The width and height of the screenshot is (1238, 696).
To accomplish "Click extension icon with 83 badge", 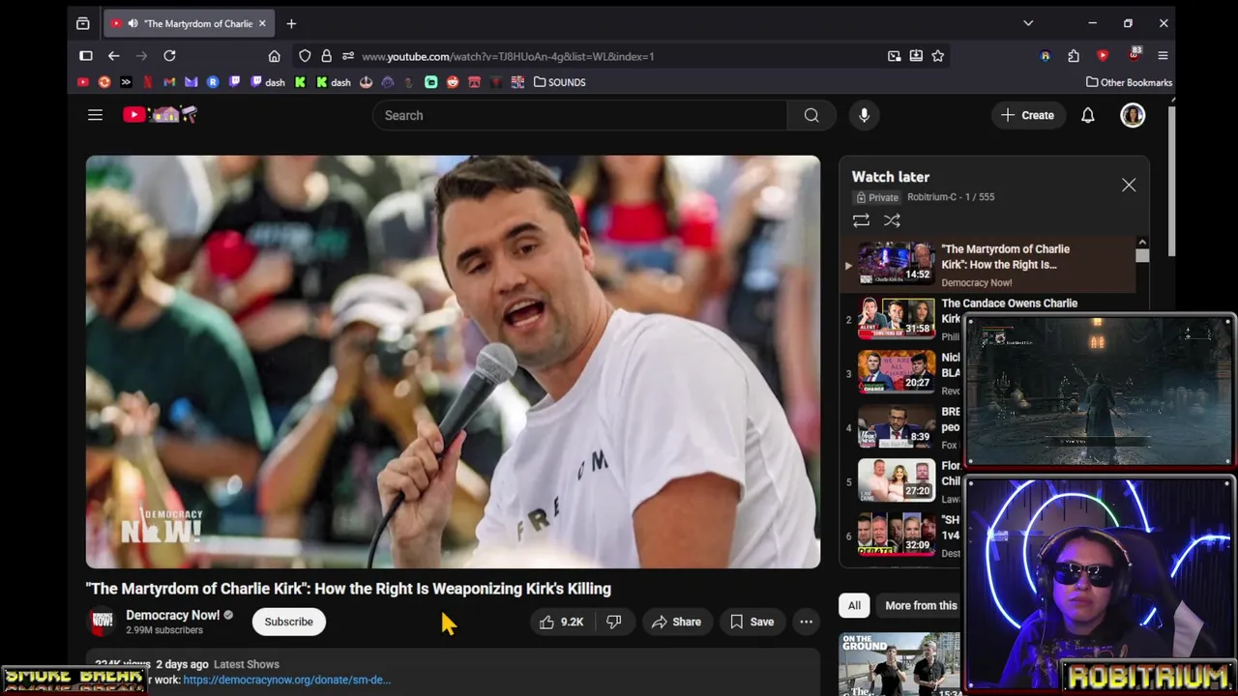I will 1134,54.
